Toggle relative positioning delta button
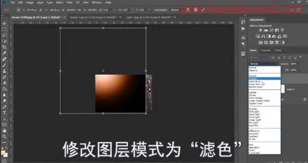Image resolution: width=308 pixels, height=163 pixels. 41,10
